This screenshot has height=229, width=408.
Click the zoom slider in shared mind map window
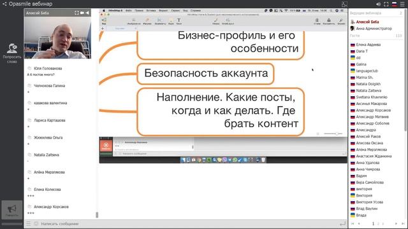(333, 134)
